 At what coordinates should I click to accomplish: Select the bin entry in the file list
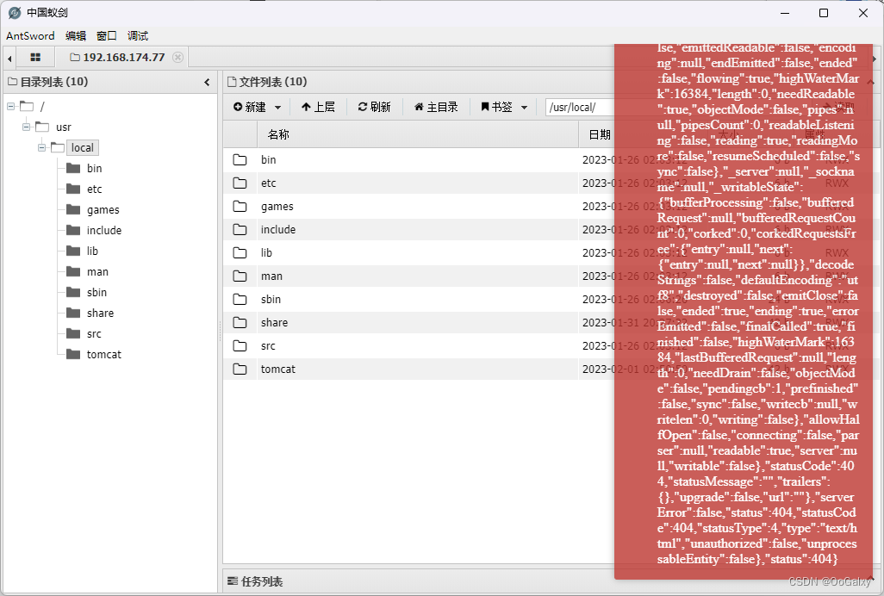(268, 160)
